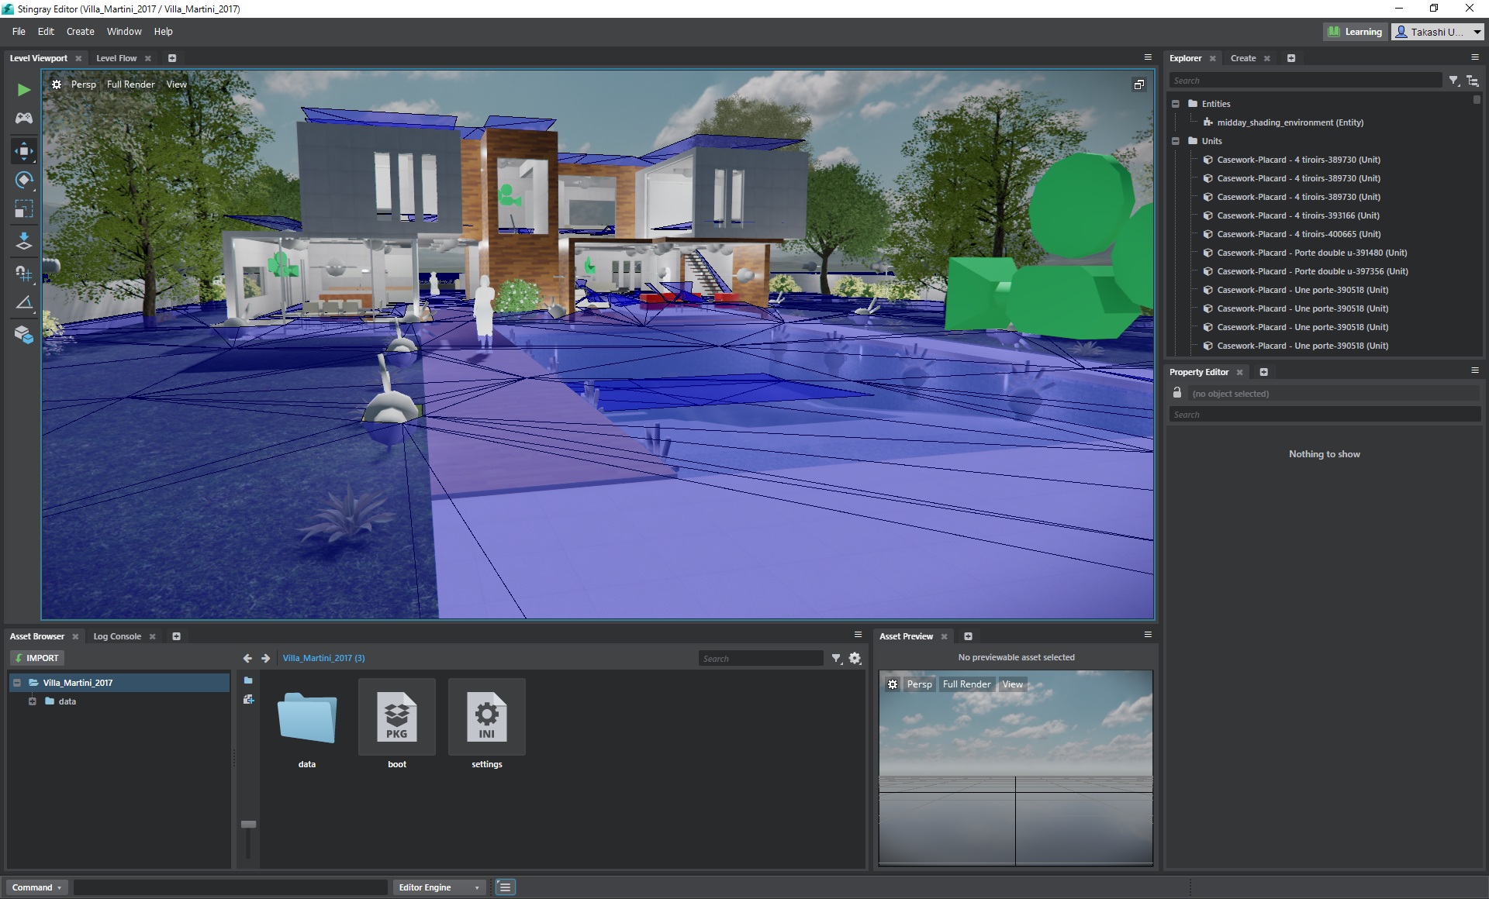1489x899 pixels.
Task: Toggle Explorer tree hierarchy view icon
Action: pyautogui.click(x=1472, y=81)
